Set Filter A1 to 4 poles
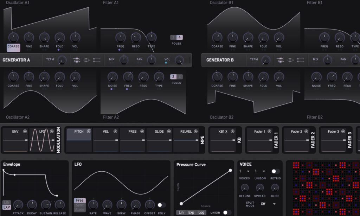The height and width of the screenshot is (216, 360). pos(180,37)
